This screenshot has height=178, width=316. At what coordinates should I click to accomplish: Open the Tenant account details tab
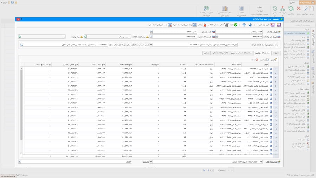241,53
